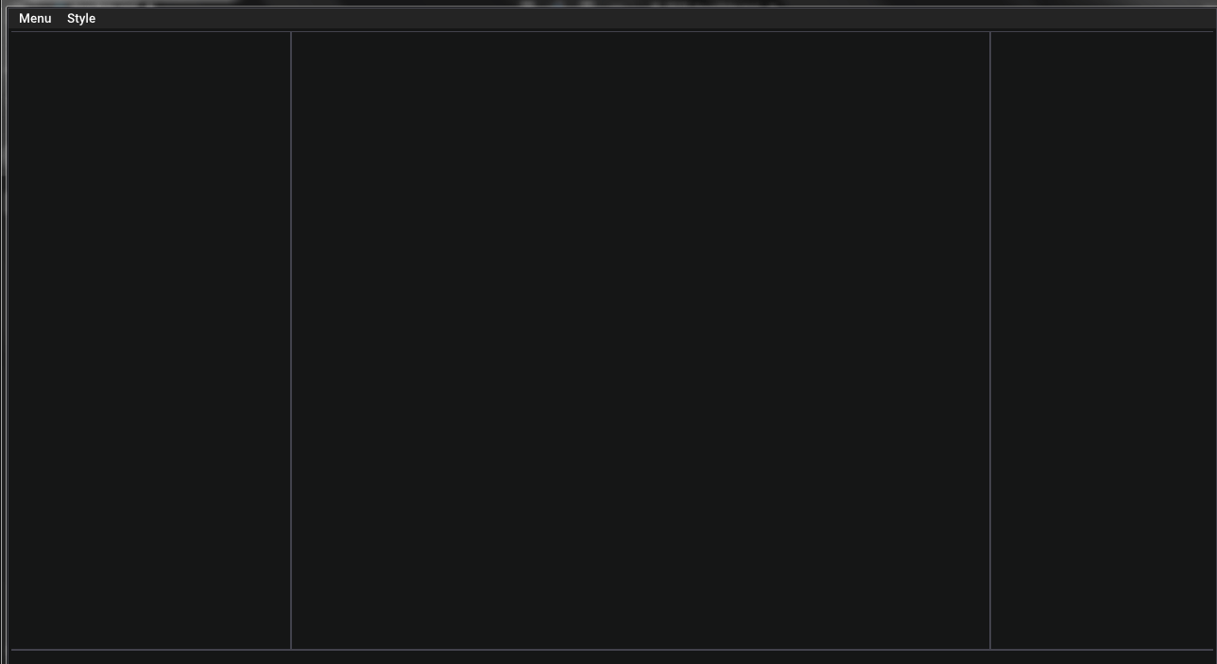Click inside the empty left panel
The width and height of the screenshot is (1217, 664).
pyautogui.click(x=150, y=340)
